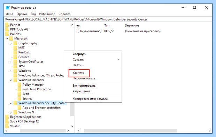The width and height of the screenshot is (216, 137).
Task: Click the Real-Time Protection folder icon
Action: click(19, 89)
